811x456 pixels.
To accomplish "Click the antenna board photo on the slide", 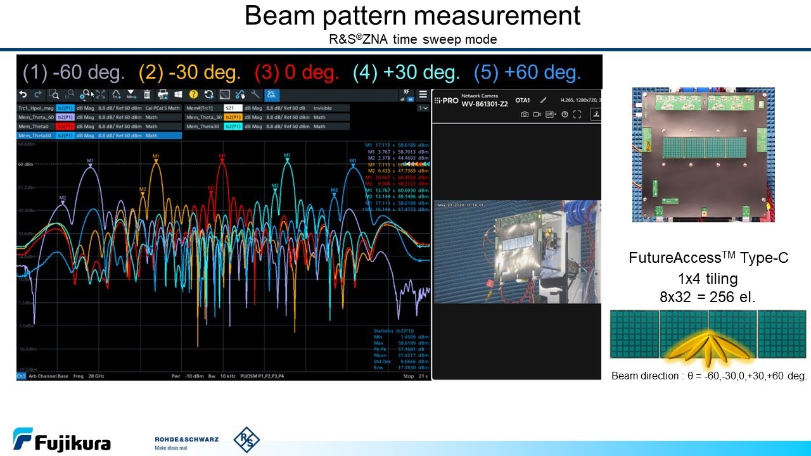I will [x=703, y=155].
